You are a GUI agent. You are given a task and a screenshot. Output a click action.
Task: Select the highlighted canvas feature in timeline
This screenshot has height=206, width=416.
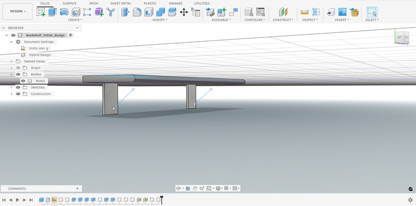(55, 200)
